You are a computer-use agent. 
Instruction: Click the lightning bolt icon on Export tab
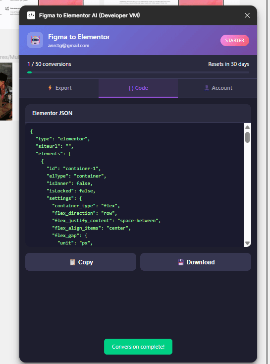coord(50,88)
